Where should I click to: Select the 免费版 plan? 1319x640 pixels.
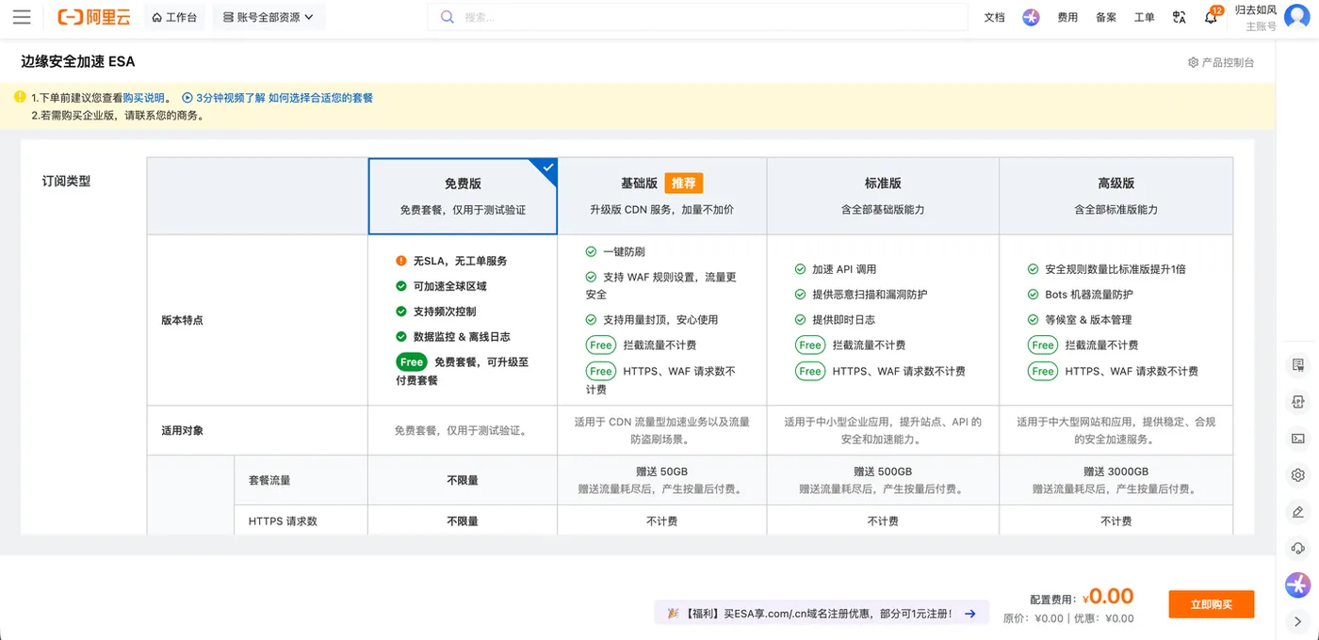point(463,196)
